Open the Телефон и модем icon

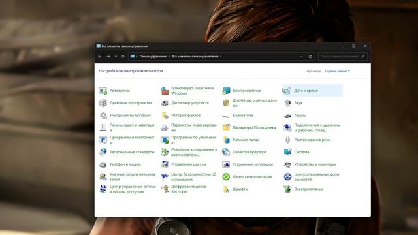point(103,164)
